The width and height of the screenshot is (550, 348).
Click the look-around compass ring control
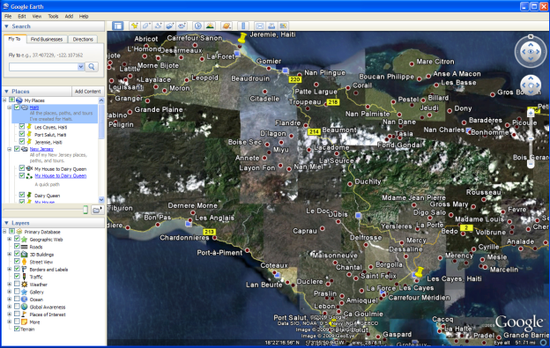click(531, 51)
